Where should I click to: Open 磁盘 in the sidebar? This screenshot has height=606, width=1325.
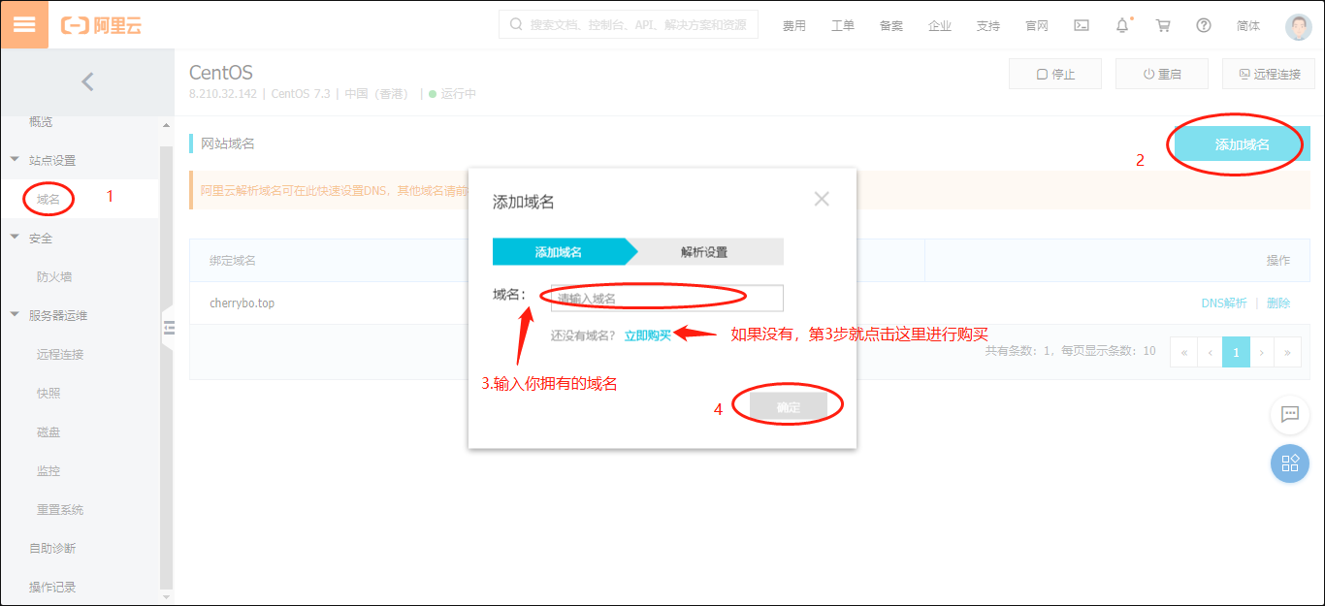click(48, 431)
